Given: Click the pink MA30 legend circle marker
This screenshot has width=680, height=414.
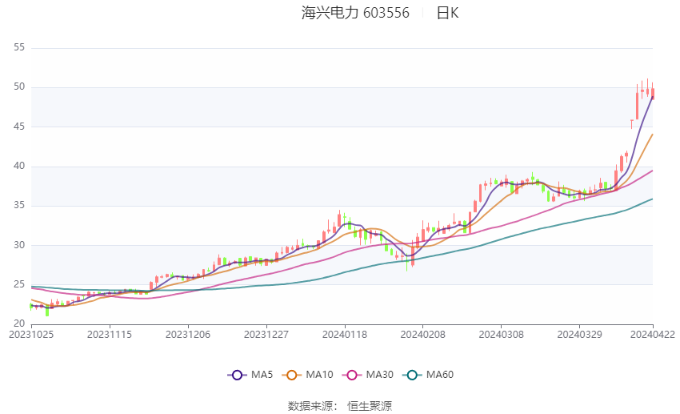Looking at the screenshot, I should point(350,375).
